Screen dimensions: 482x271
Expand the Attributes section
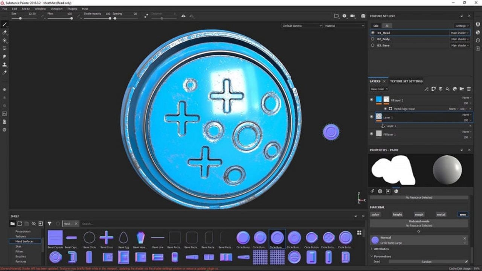click(381, 249)
